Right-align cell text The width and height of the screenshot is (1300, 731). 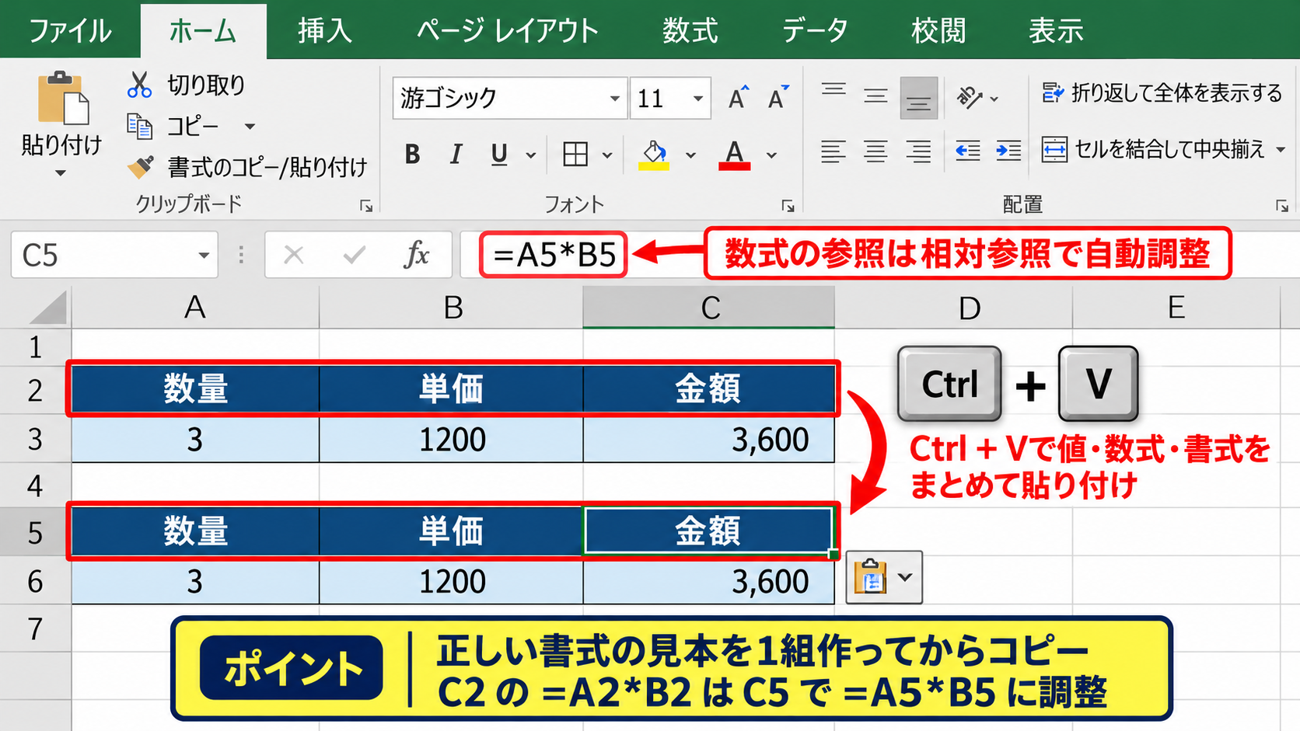point(918,151)
